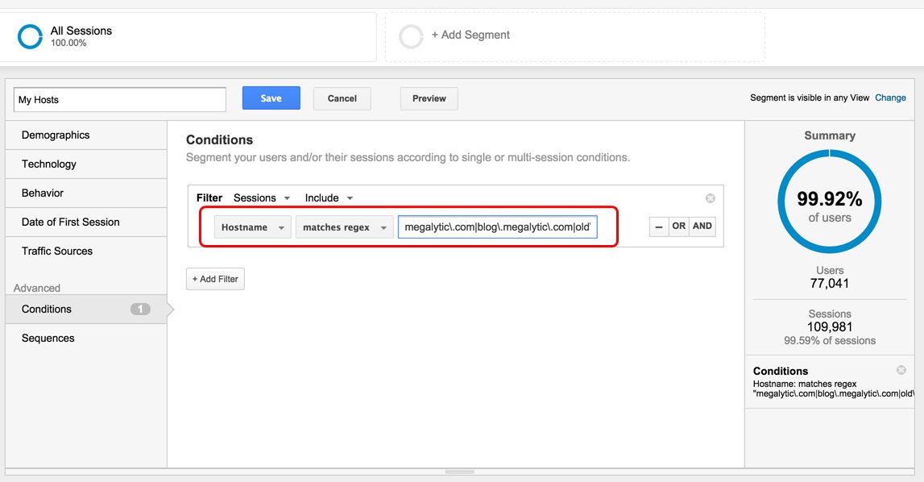Click the Add Segment plus circle icon
The image size is (924, 482).
coord(411,35)
